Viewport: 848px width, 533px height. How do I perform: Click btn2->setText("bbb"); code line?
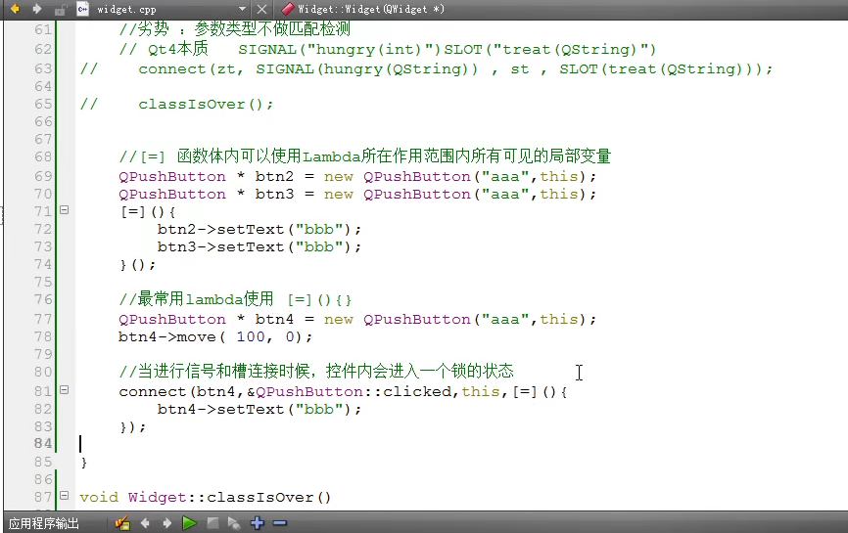pyautogui.click(x=259, y=229)
